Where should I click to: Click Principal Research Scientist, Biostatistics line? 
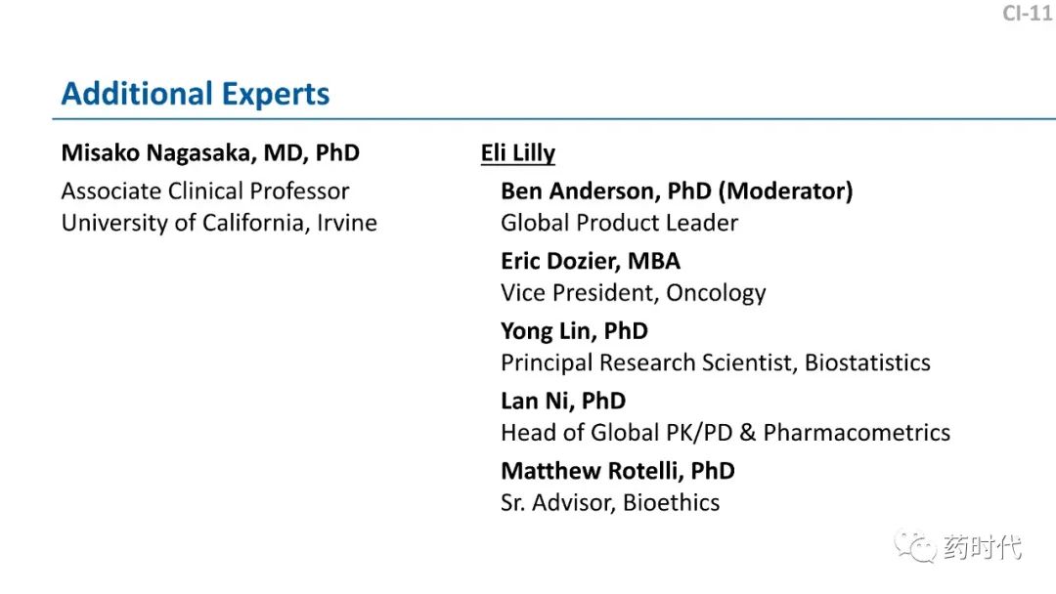click(716, 363)
